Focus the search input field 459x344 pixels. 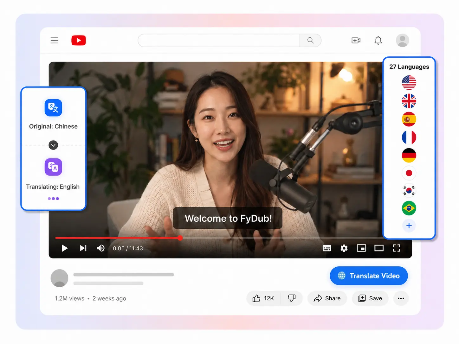point(219,40)
